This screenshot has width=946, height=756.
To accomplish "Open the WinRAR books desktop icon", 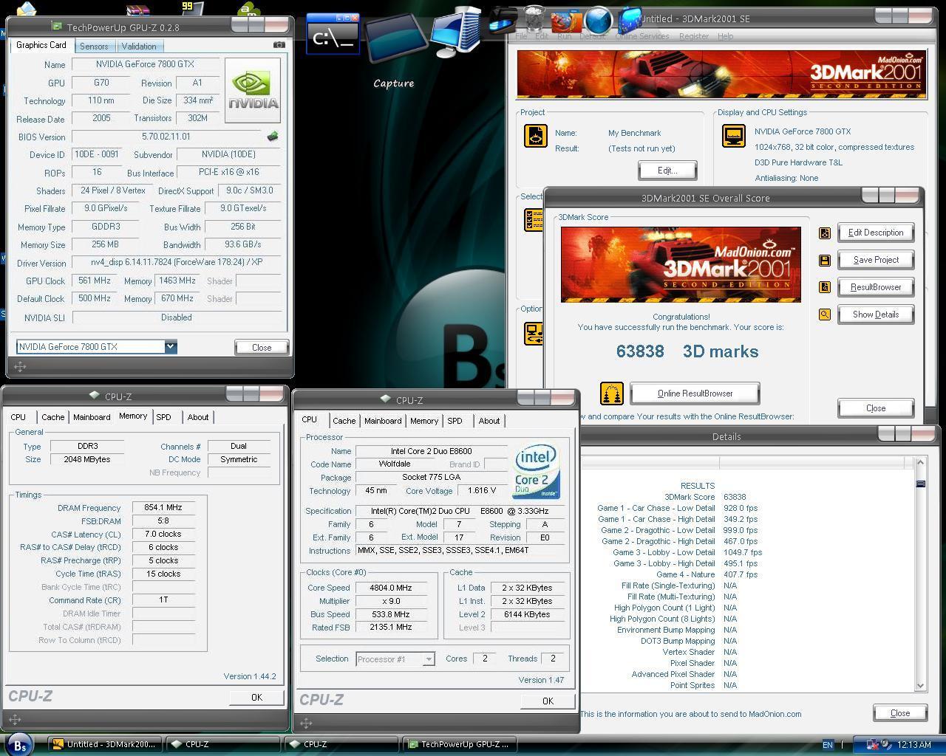I will [138, 10].
